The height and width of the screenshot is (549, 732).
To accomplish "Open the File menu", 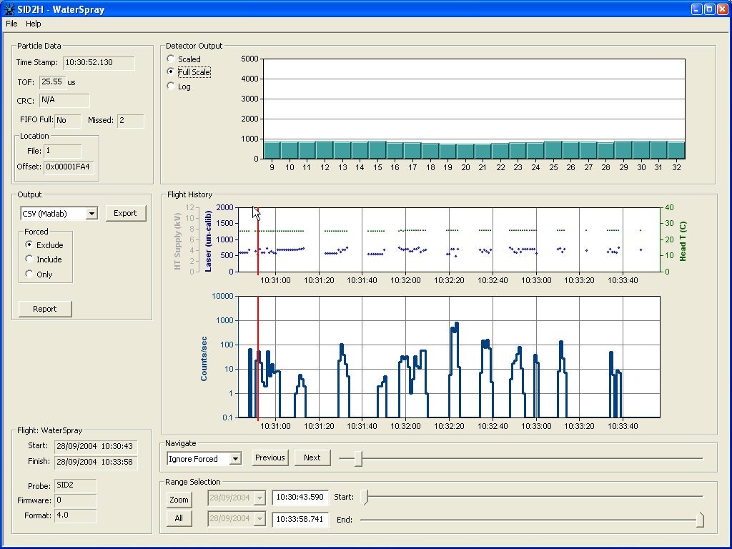I will coord(11,24).
